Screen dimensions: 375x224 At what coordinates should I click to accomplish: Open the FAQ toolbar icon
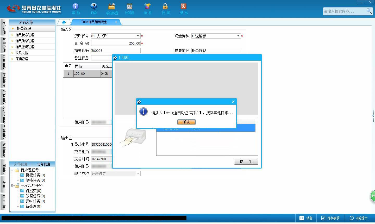click(94, 6)
